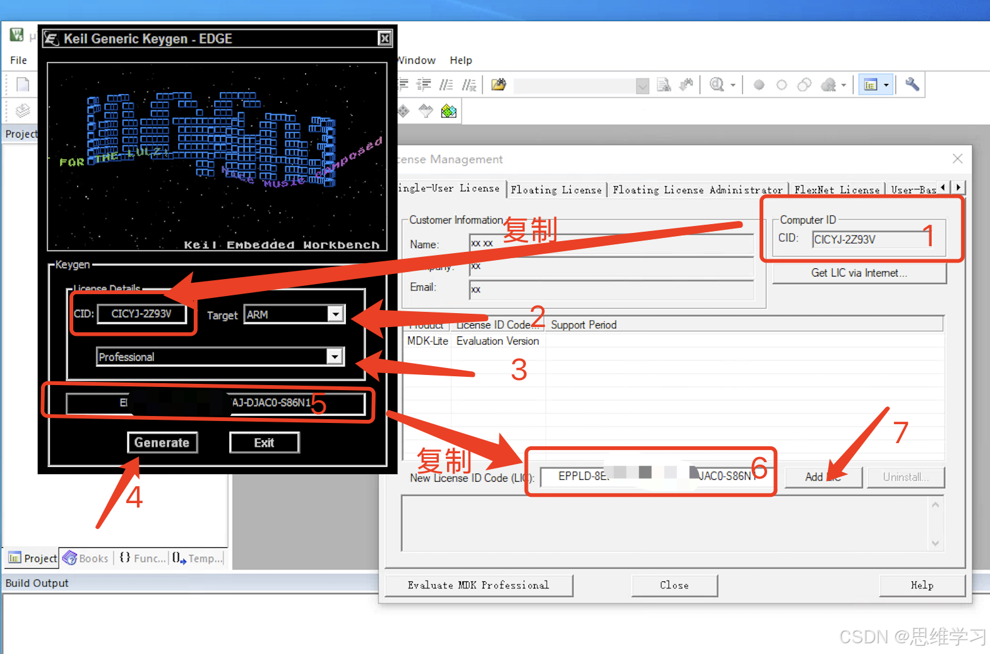The image size is (990, 654).
Task: Select the Project tab in bottom panel
Action: click(x=32, y=558)
